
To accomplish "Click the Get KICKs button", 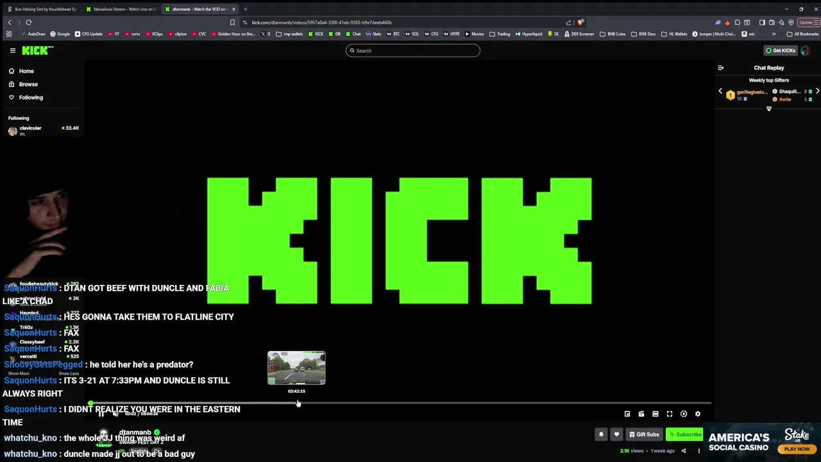I will (780, 51).
